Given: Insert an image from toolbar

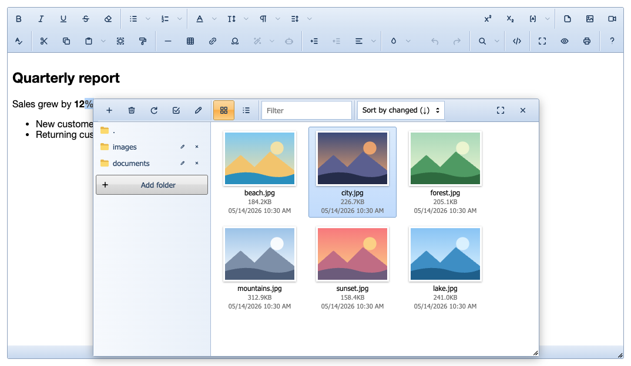Looking at the screenshot, I should [x=590, y=19].
